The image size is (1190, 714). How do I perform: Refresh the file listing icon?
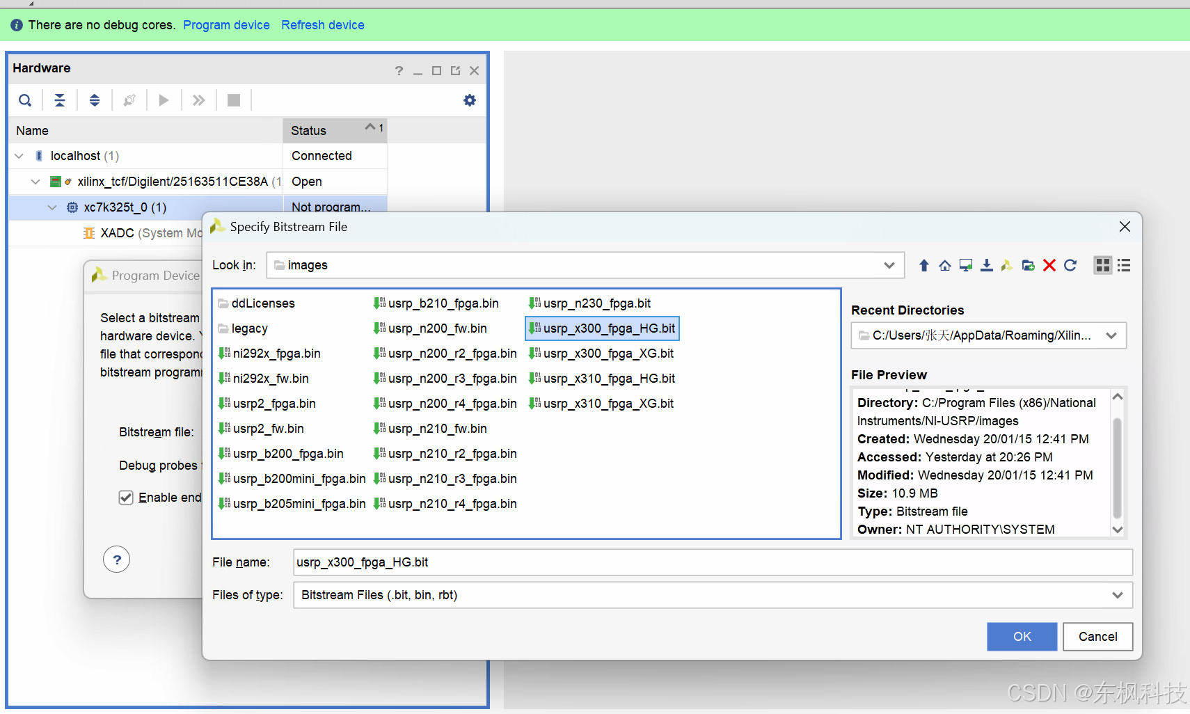pyautogui.click(x=1070, y=265)
